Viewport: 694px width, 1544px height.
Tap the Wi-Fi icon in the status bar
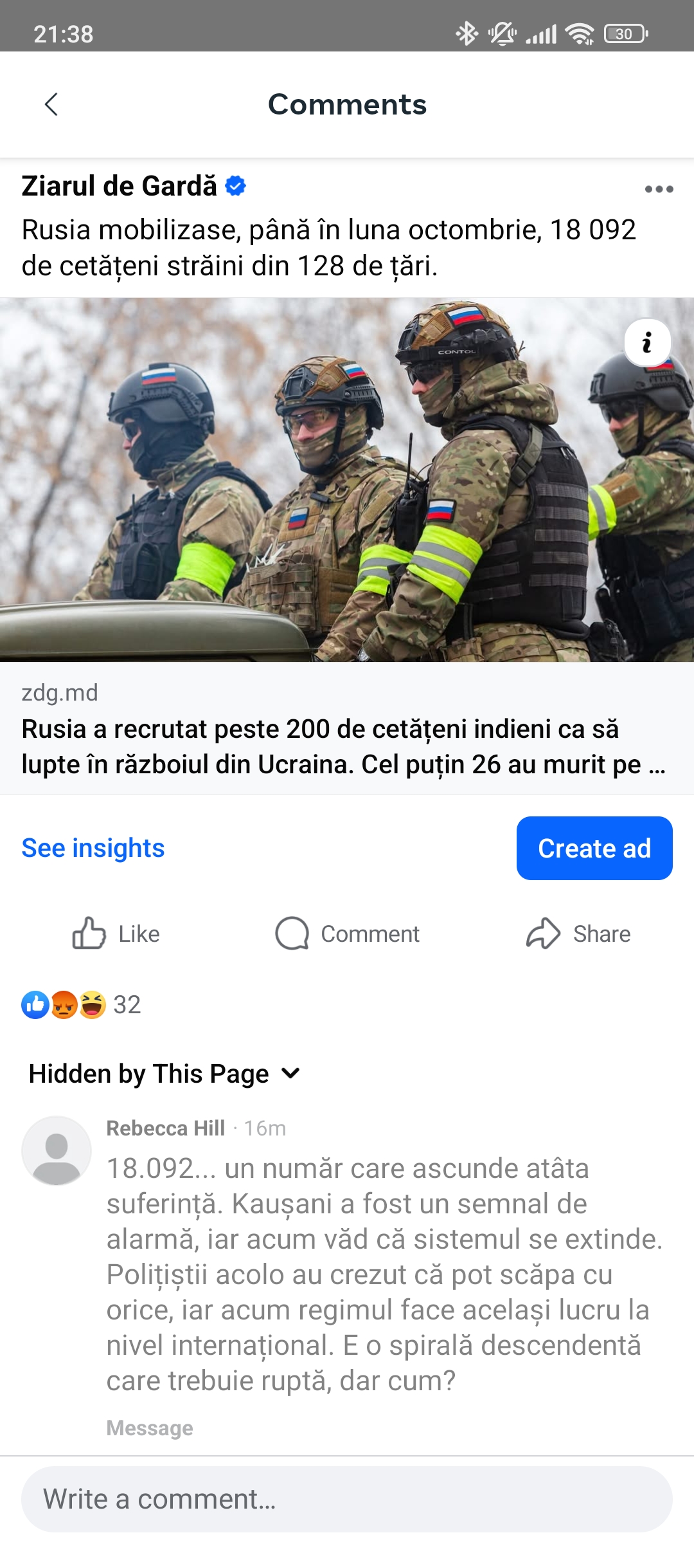point(580,33)
